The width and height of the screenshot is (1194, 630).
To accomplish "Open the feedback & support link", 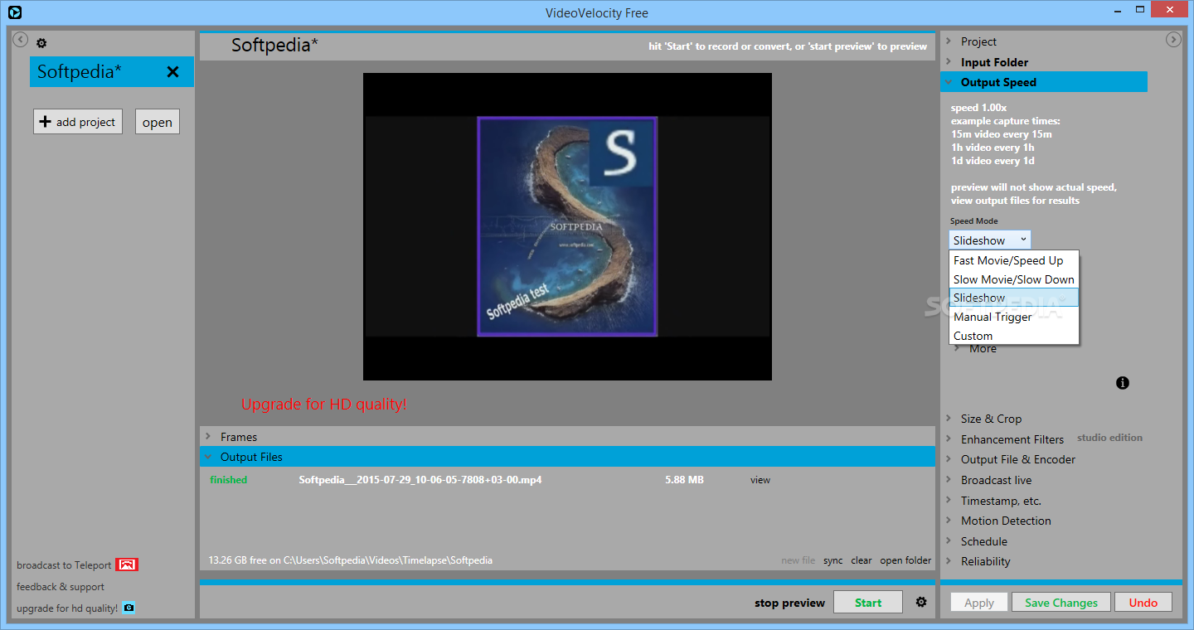I will (x=61, y=587).
